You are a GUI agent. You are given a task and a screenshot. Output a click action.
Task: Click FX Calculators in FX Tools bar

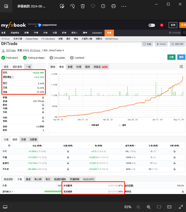pos(48,39)
